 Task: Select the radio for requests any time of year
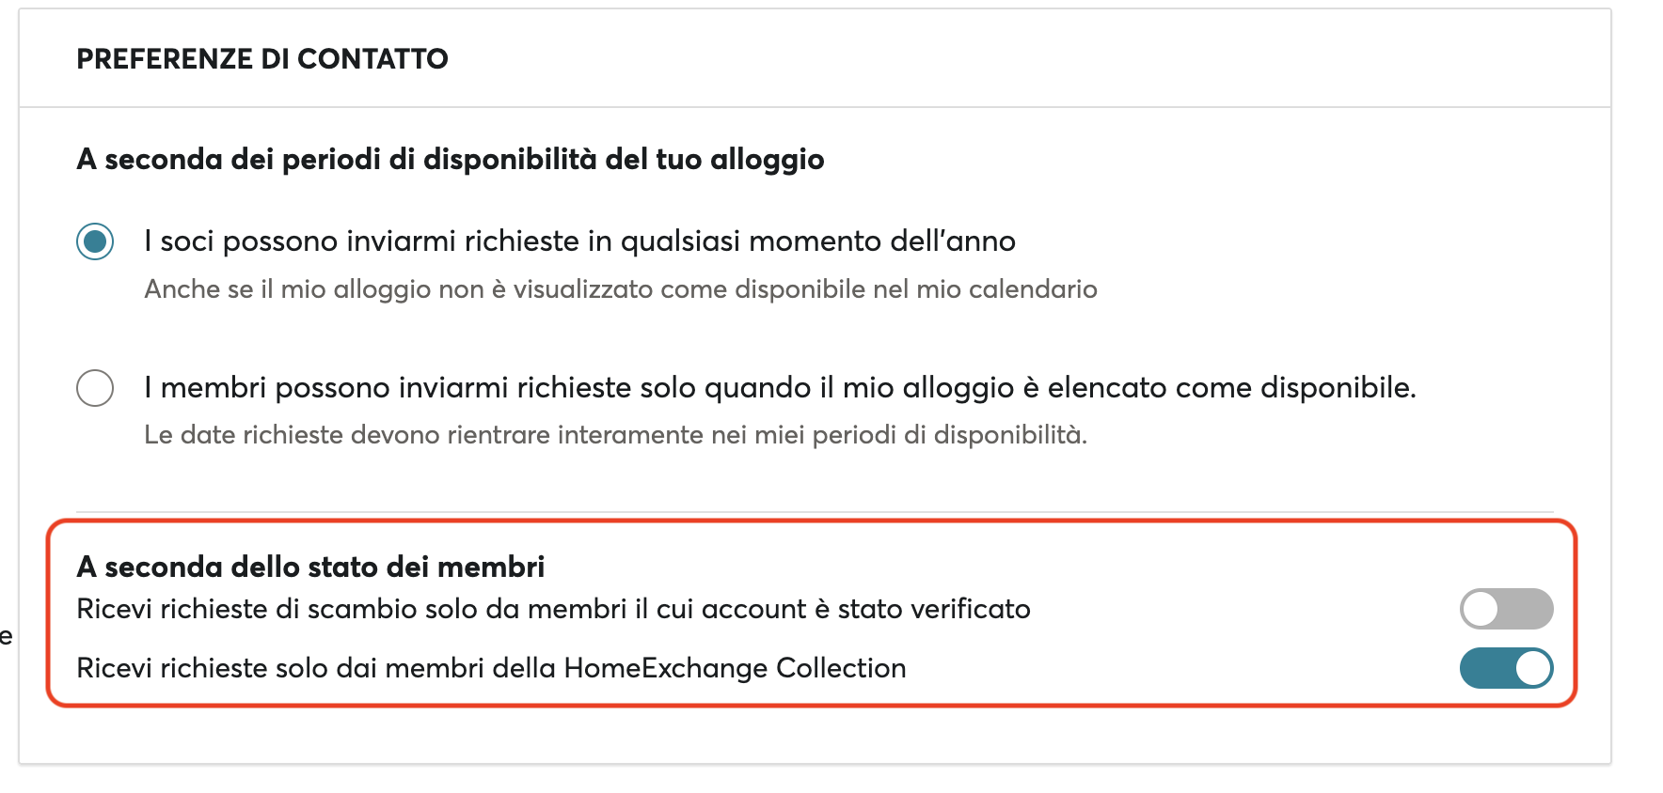point(95,241)
